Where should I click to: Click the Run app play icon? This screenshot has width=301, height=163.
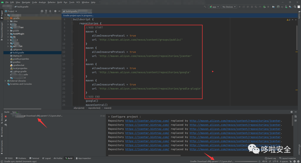(240, 7)
